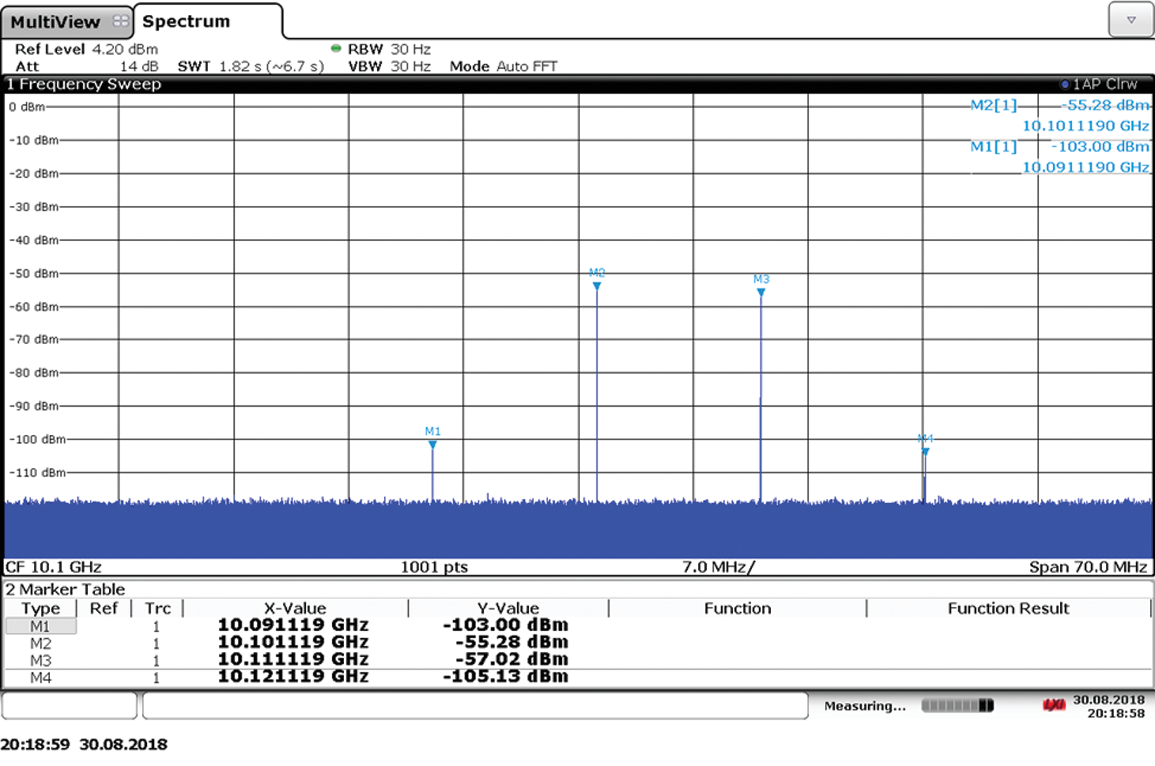Click the Span 70.0 MHz label

(1087, 567)
